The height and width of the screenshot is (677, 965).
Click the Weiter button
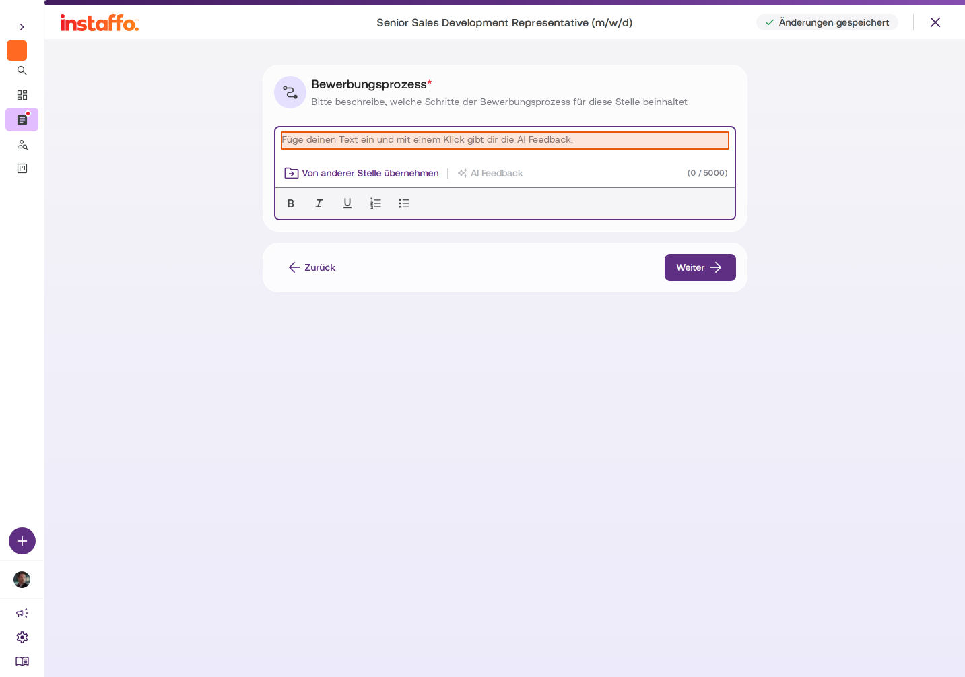(x=700, y=267)
